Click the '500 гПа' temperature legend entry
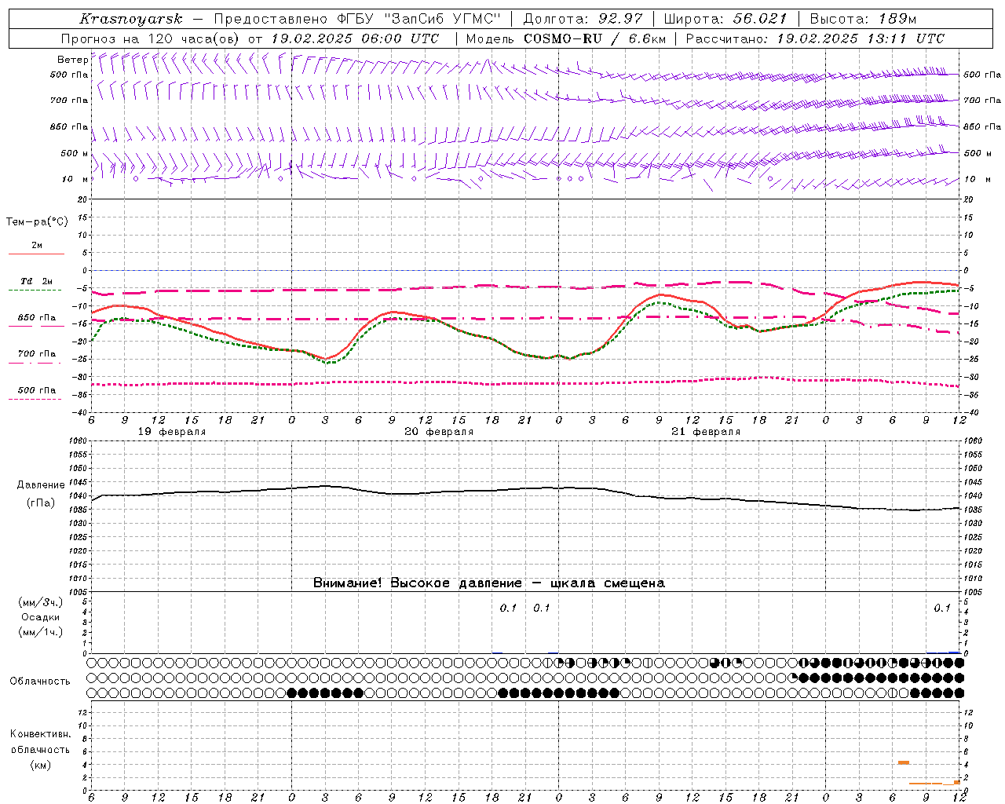 pyautogui.click(x=37, y=390)
